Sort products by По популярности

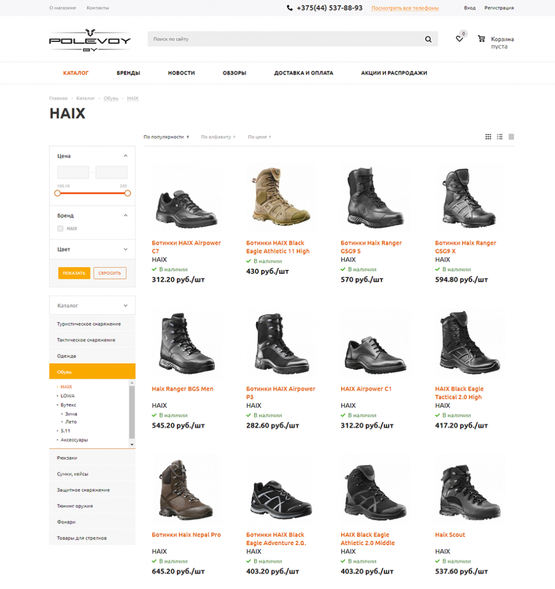(166, 137)
